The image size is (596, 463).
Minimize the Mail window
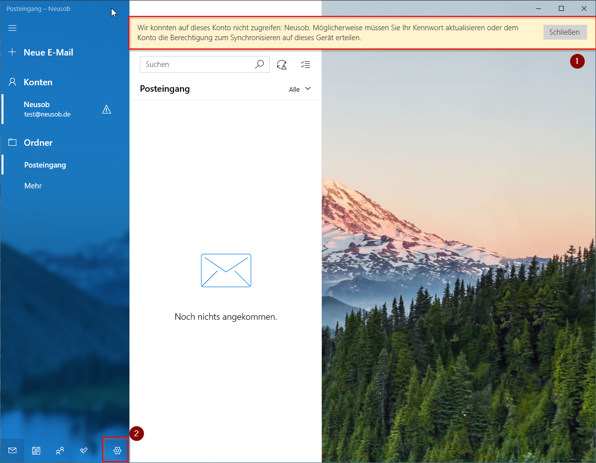[x=538, y=8]
